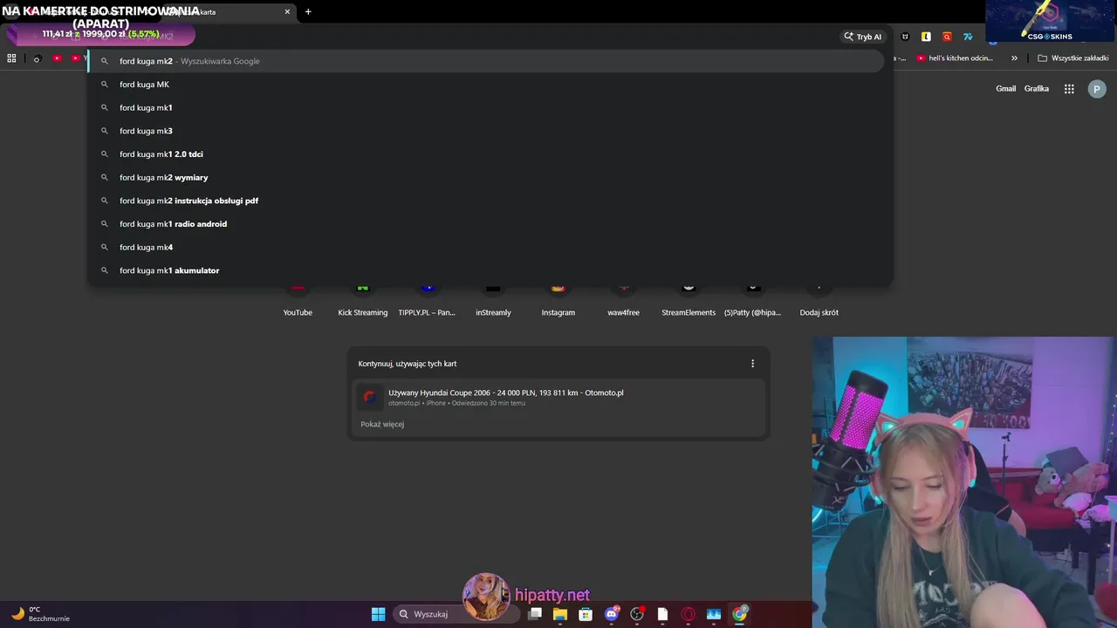Open the Używany Hyundai Coupe 2006 Otomoto link
This screenshot has height=628, width=1117.
click(558, 397)
